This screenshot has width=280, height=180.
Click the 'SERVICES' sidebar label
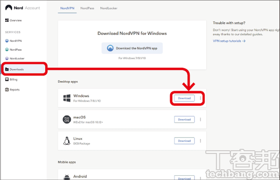[13, 32]
